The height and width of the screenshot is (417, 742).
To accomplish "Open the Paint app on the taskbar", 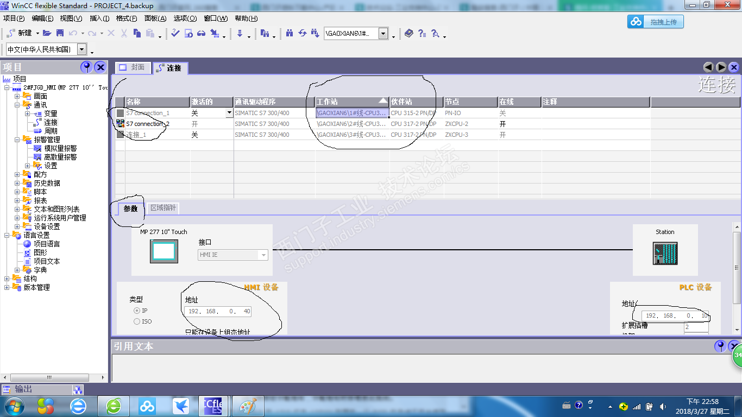I will [x=248, y=406].
